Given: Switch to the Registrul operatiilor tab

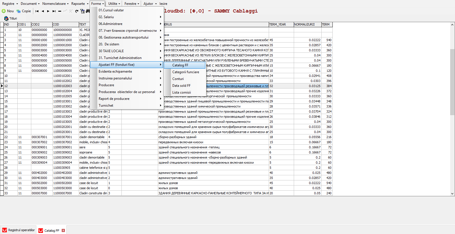Looking at the screenshot, I should click(18, 230).
